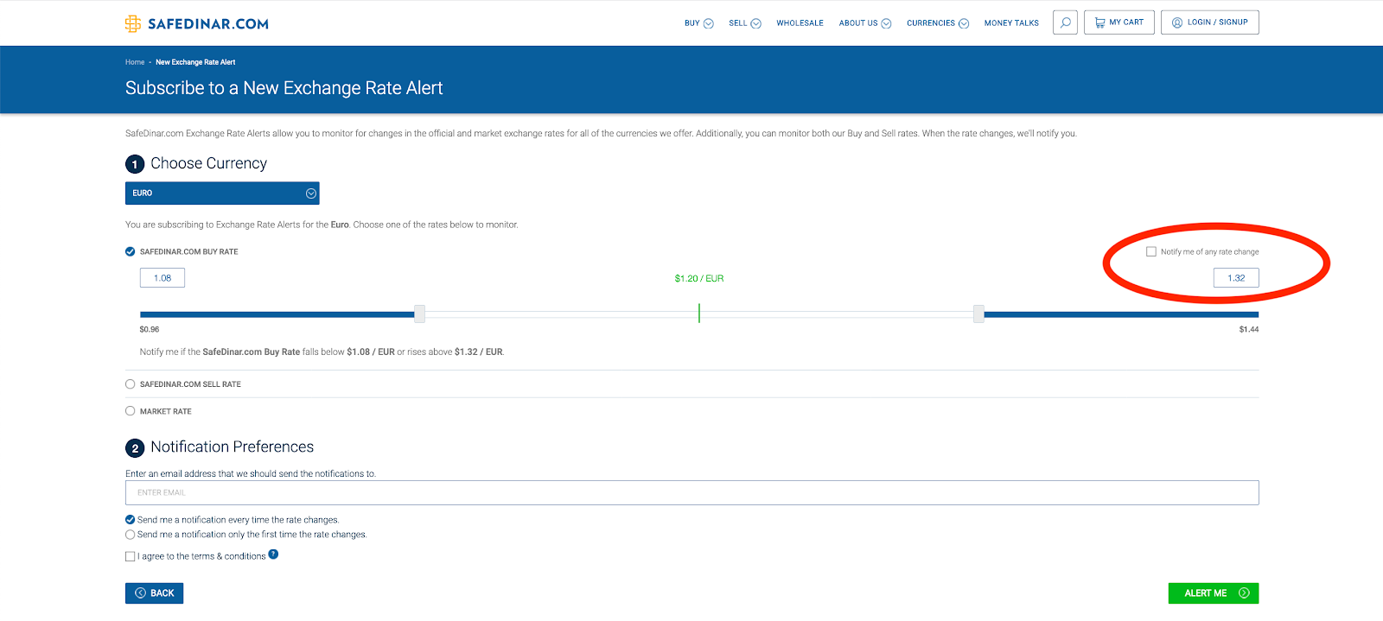1383x621 pixels.
Task: Check the agree to terms checkbox
Action: tap(131, 557)
